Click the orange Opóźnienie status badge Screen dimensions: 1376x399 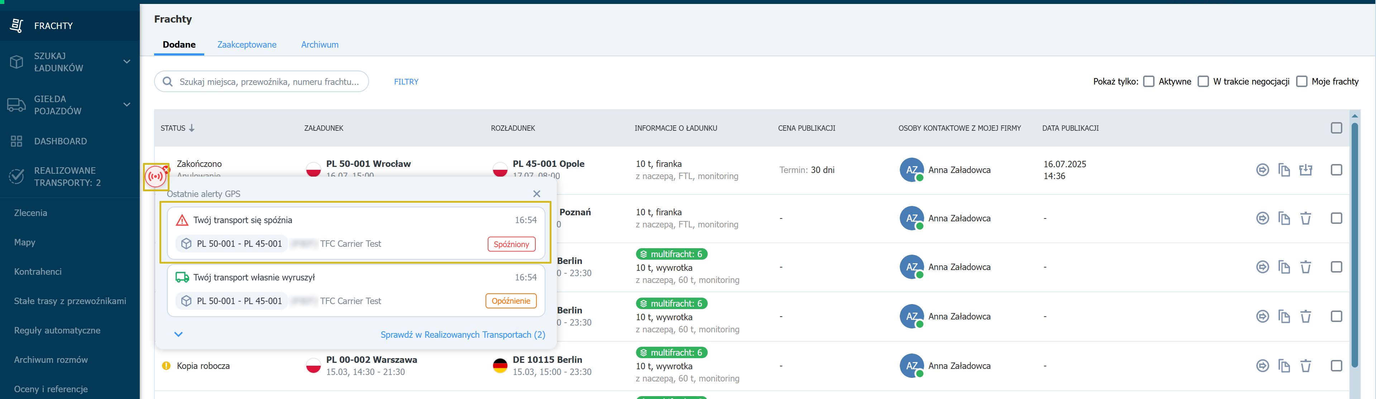click(511, 301)
